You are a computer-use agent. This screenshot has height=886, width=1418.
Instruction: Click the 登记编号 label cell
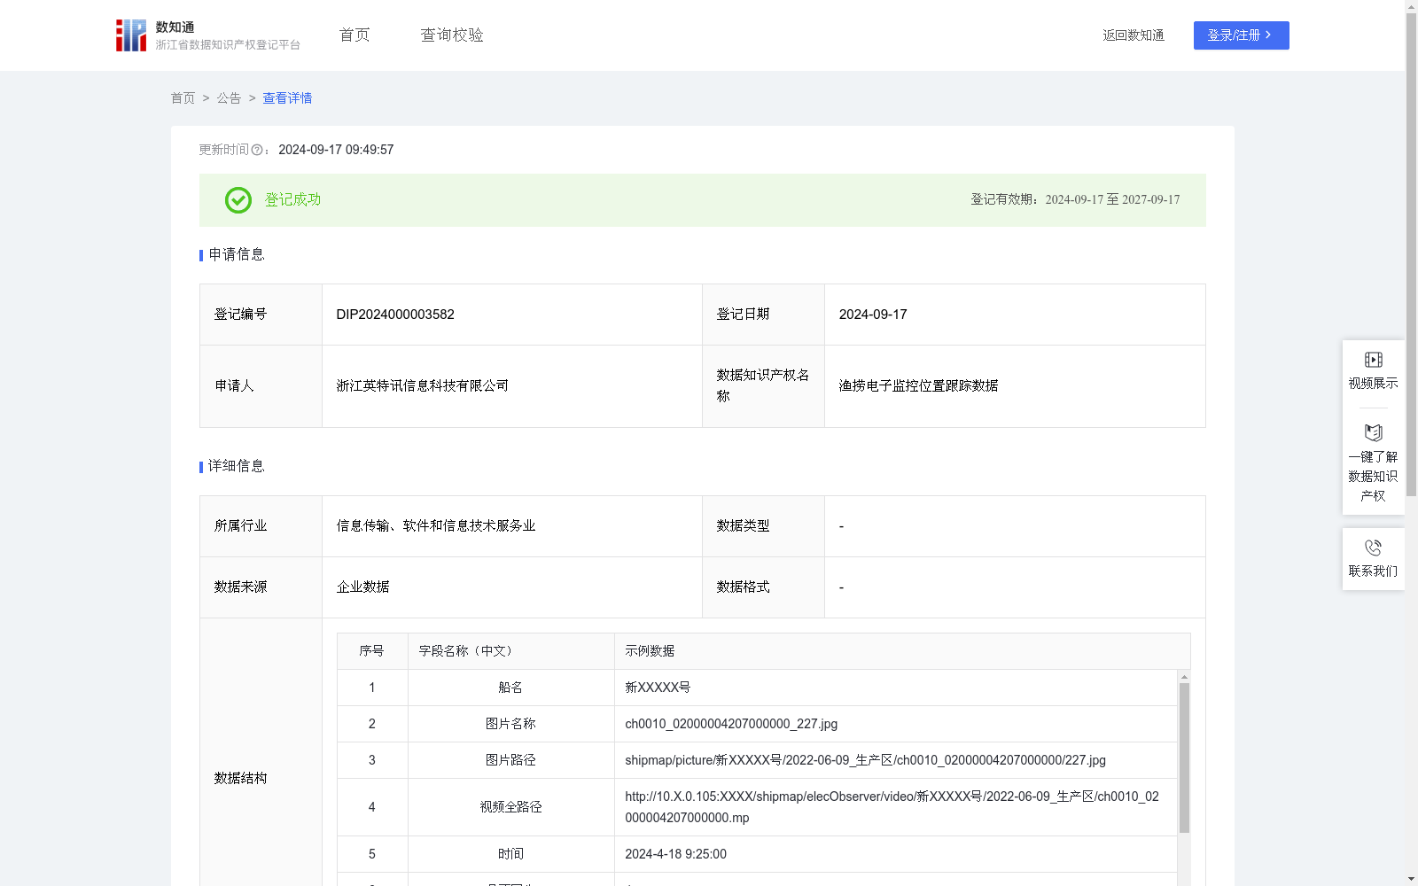tap(261, 315)
